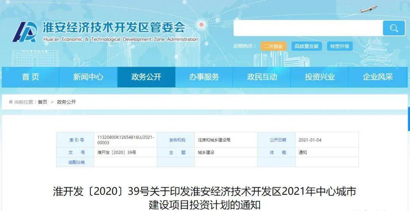410x211 pixels.
Task: Click the English subtitle under the site title
Action: click(121, 39)
